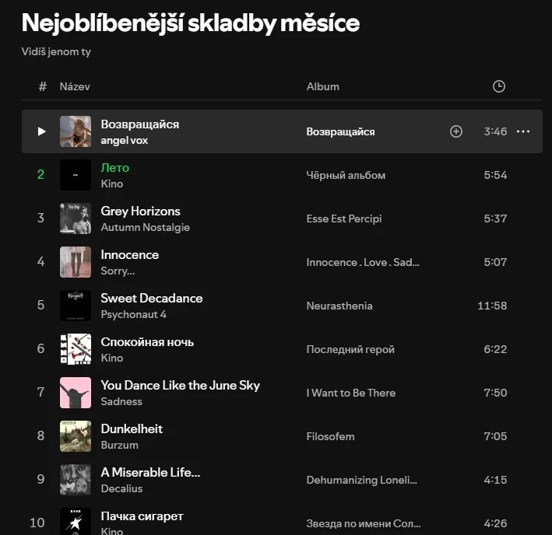Open album I Want to Be There

pos(350,393)
